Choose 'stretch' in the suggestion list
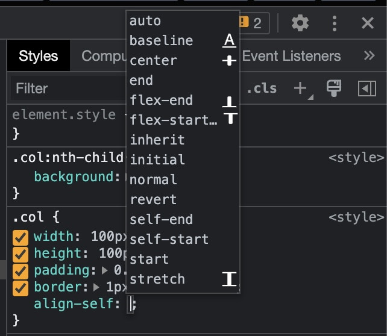 click(x=157, y=279)
